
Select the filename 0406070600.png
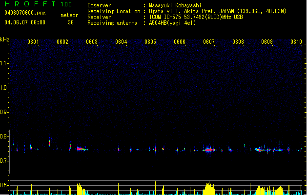click(25, 13)
